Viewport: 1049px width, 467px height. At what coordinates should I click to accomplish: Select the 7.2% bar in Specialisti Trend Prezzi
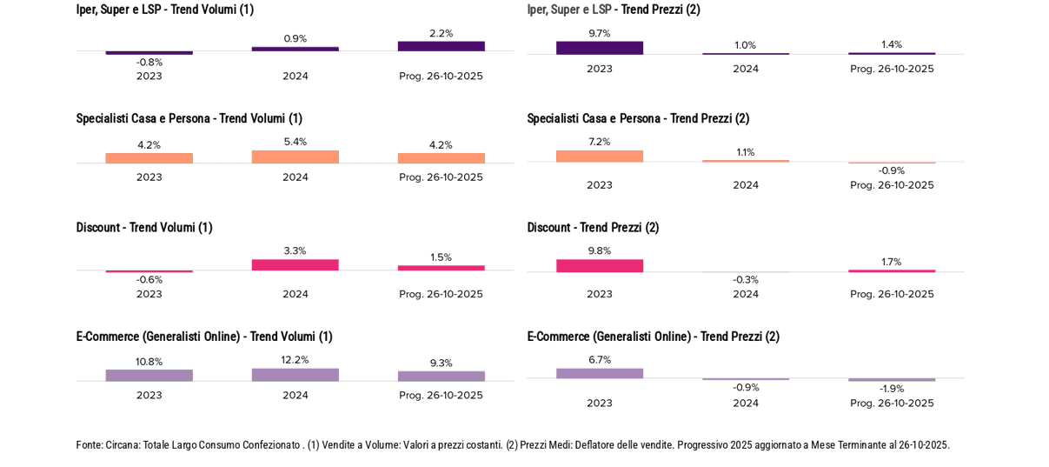click(600, 157)
